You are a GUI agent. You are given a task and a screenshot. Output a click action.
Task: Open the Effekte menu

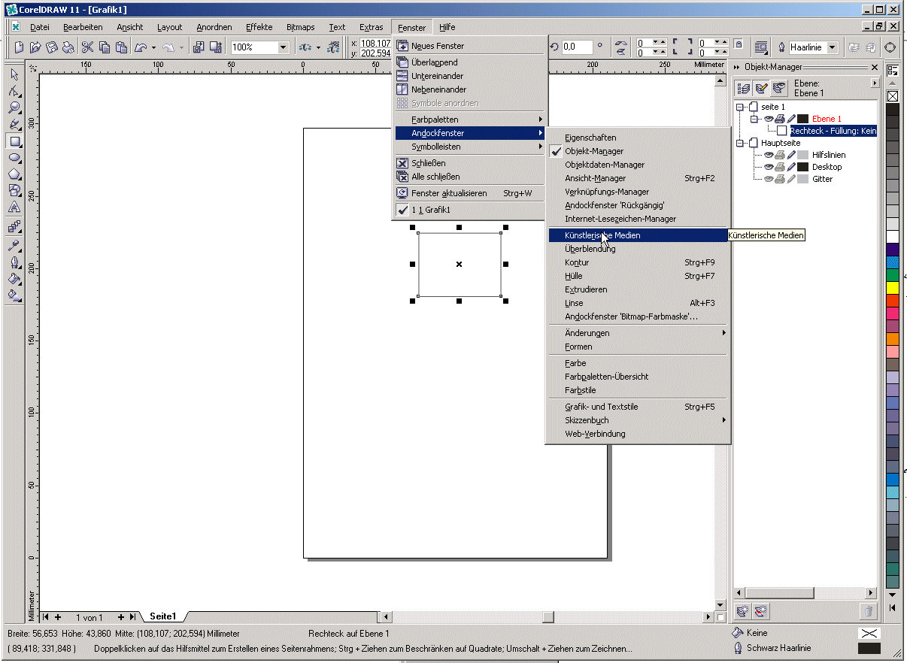tap(259, 27)
